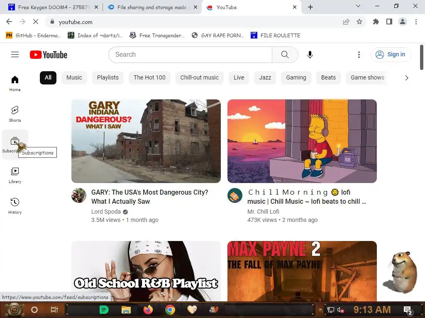Image resolution: width=425 pixels, height=318 pixels.
Task: Open FILE ROULETTE bookmark
Action: pos(276,36)
